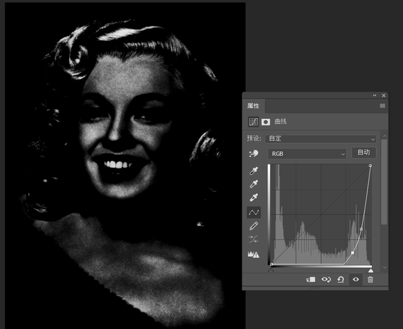Select the bottom-left curve endpoint
Image resolution: width=403 pixels, height=329 pixels.
(271, 264)
